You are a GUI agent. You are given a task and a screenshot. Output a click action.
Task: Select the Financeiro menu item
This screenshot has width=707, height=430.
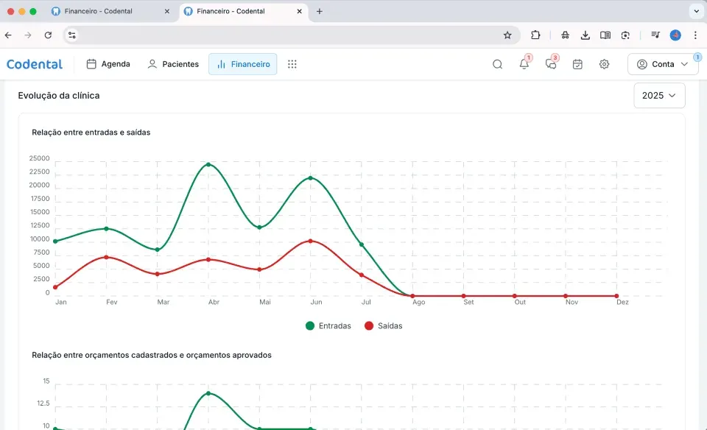click(x=242, y=65)
